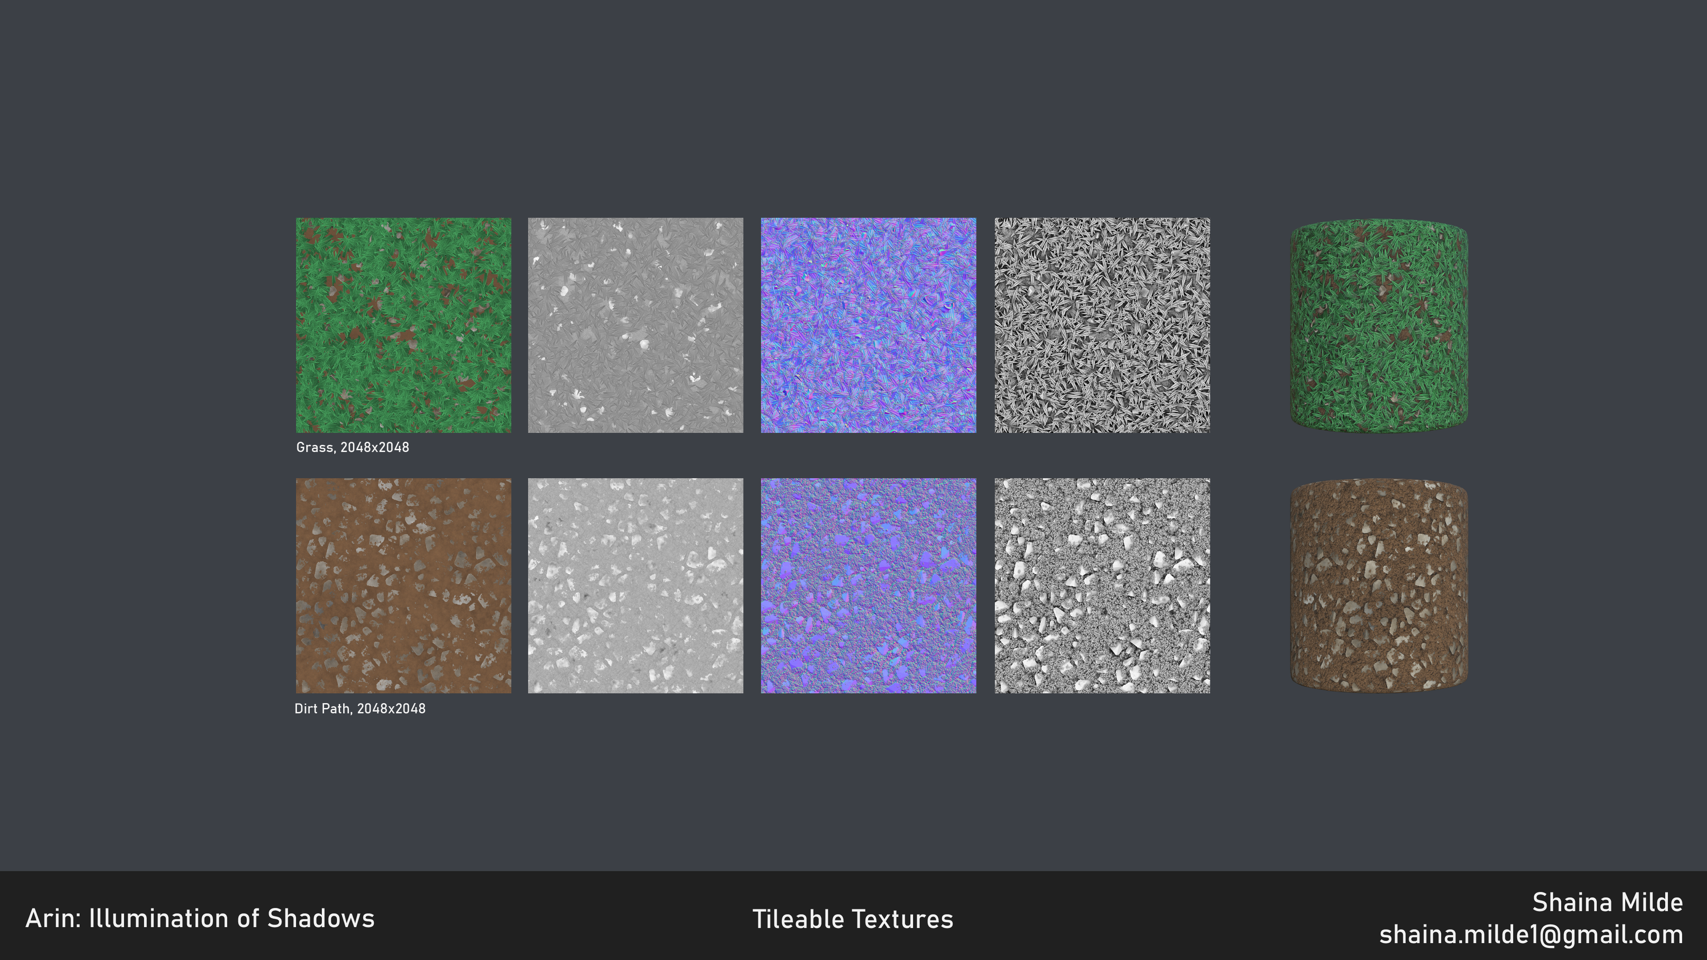Screen dimensions: 1707x960
Task: Select the grass purple normal map thumbnail
Action: 869,325
